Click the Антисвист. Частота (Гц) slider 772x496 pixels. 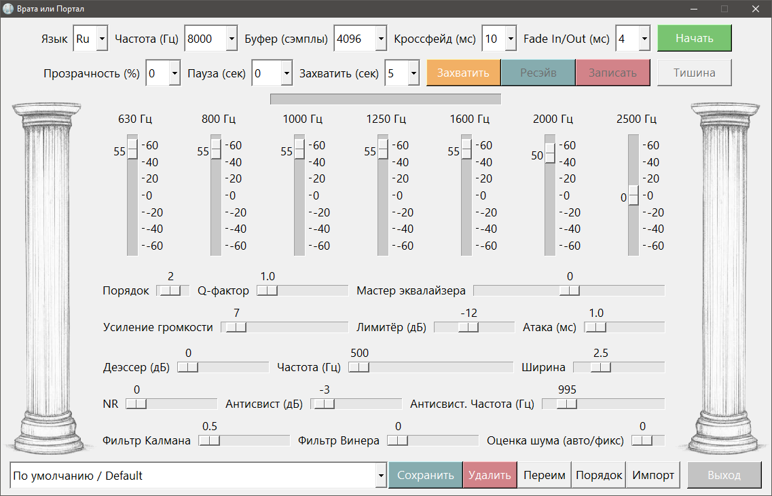pos(603,404)
